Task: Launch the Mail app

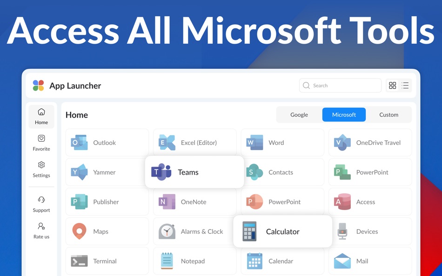Action: 370,261
